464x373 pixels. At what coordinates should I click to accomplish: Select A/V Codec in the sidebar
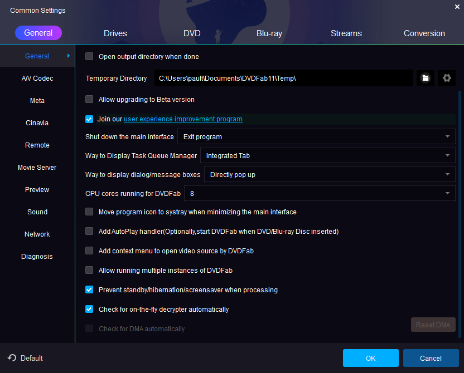[37, 78]
